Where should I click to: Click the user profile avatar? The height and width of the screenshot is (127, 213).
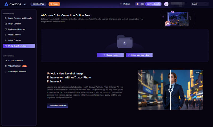pos(166,4)
